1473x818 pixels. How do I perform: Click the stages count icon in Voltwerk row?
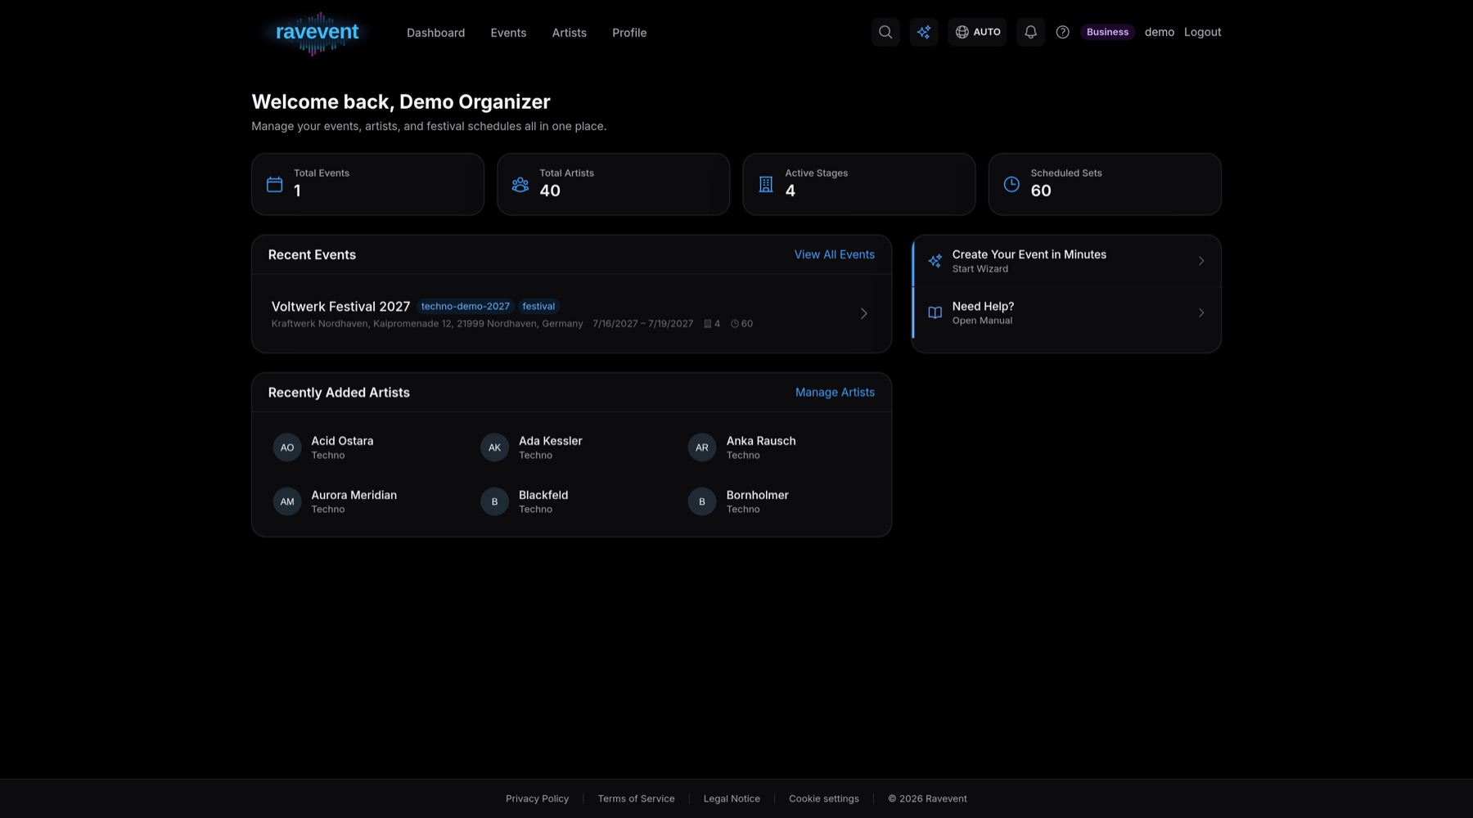pyautogui.click(x=708, y=324)
